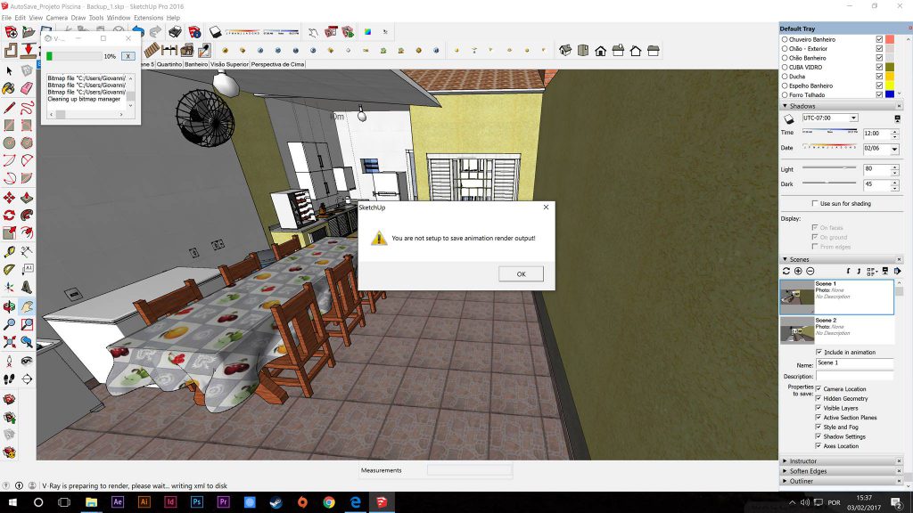Open the Extensions menu
This screenshot has width=913, height=513.
pos(149,18)
